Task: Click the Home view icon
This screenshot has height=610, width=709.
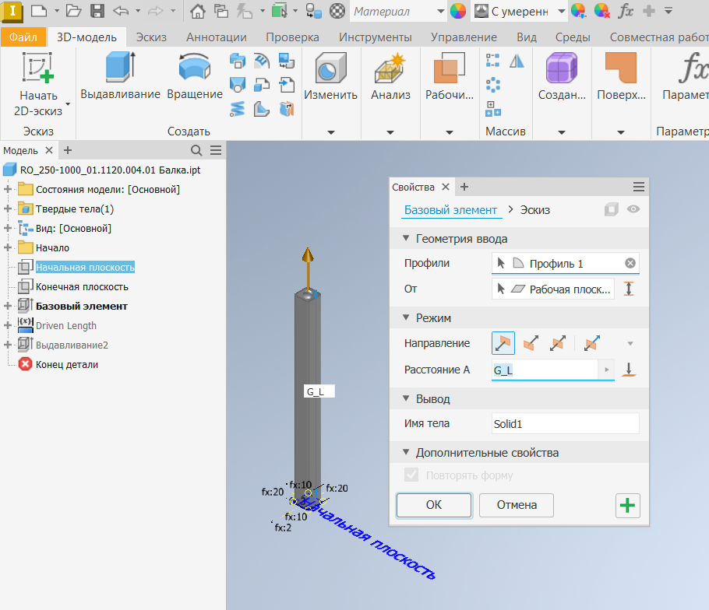Action: (197, 11)
